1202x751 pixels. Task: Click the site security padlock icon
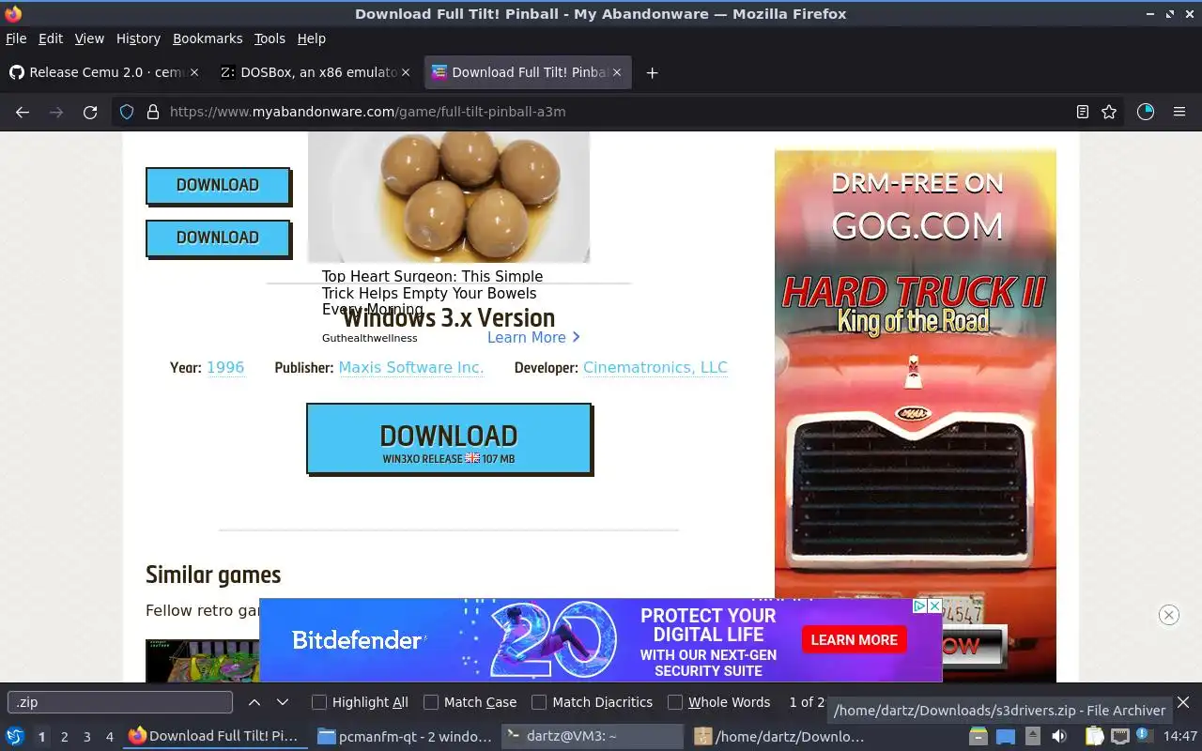pos(153,112)
